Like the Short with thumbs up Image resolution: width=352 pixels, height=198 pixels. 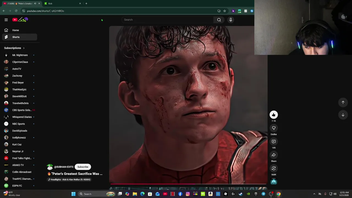tap(274, 115)
